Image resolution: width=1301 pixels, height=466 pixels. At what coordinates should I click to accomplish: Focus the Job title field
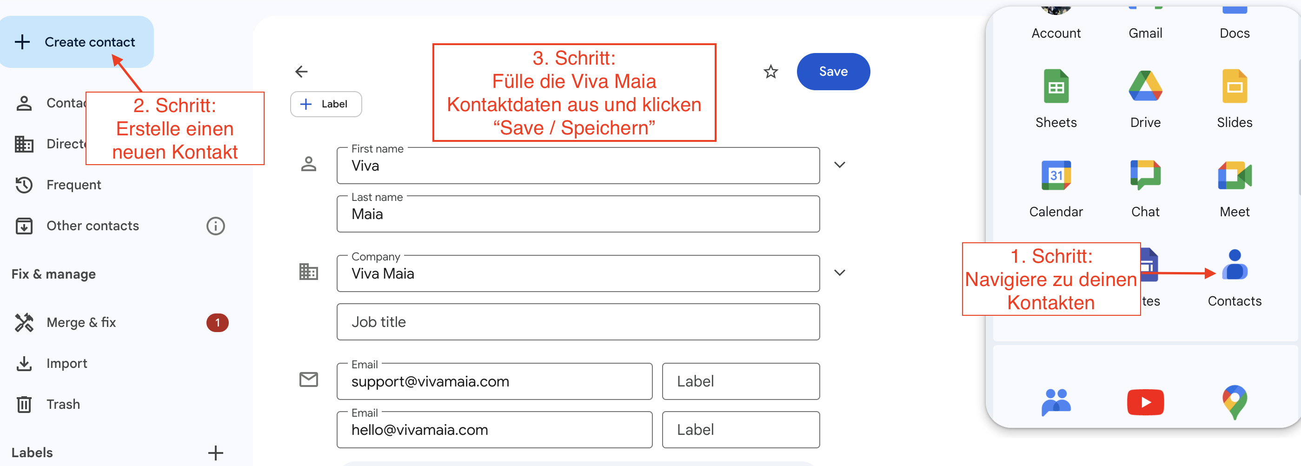coord(578,322)
